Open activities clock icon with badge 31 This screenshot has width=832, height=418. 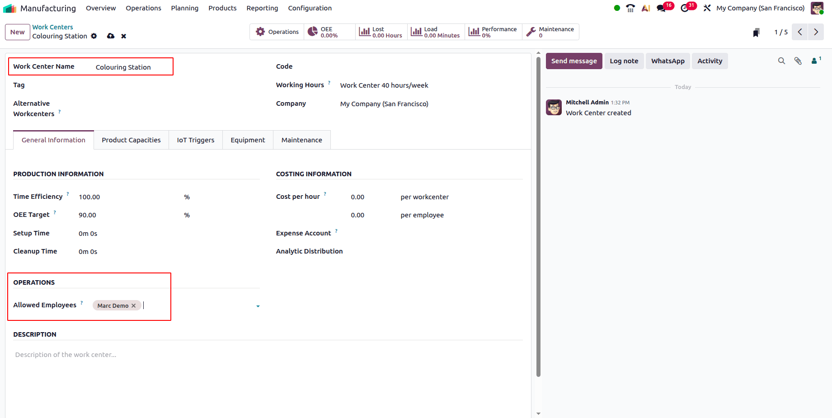coord(685,8)
